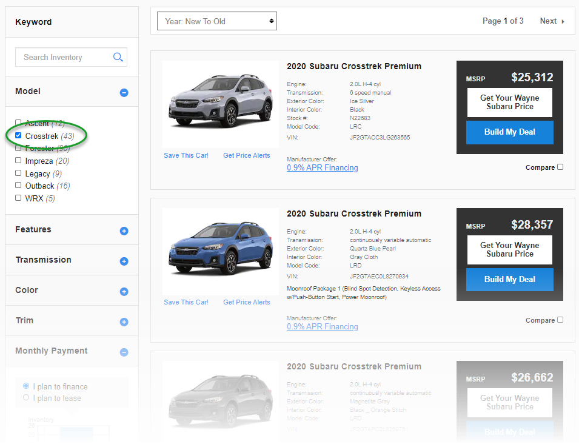This screenshot has width=579, height=444.
Task: Click Get Your Wayne Subaru Price for $26,662 car
Action: click(509, 403)
